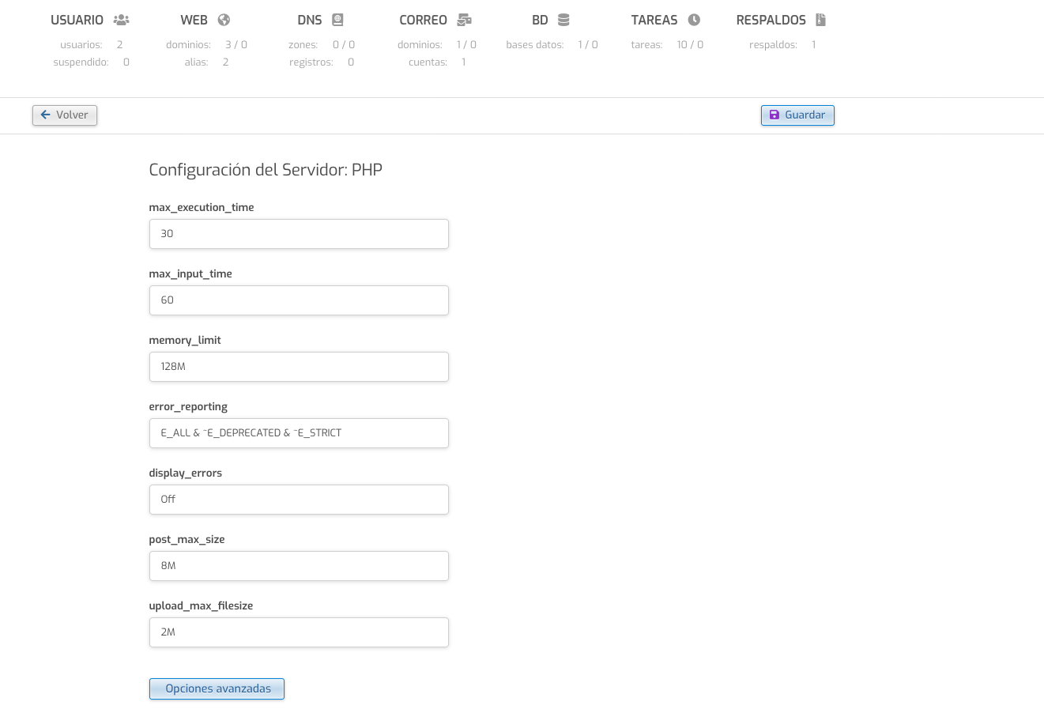Focus the max_execution_time field

tap(299, 234)
